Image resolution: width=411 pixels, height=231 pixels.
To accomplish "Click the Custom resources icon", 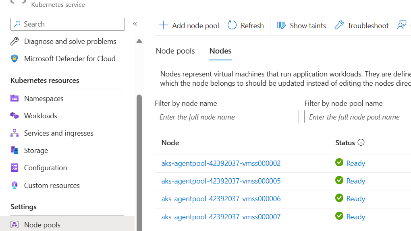I will (15, 185).
